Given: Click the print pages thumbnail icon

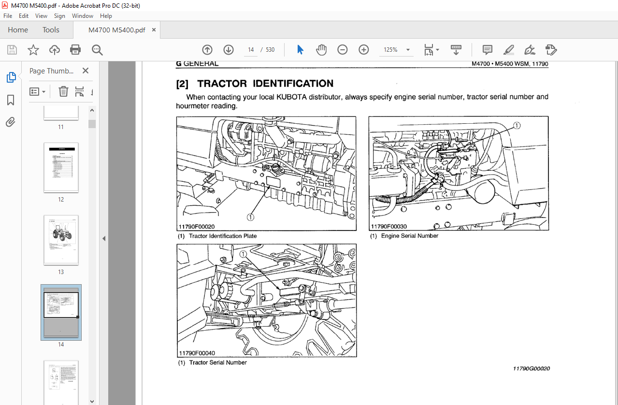Looking at the screenshot, I should tap(80, 91).
